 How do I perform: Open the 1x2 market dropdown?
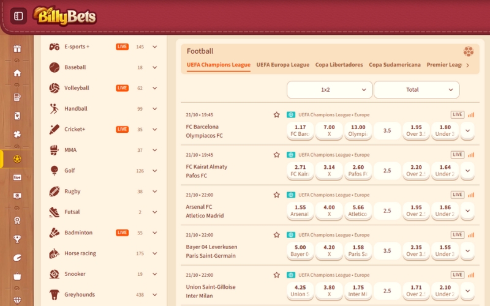[330, 89]
